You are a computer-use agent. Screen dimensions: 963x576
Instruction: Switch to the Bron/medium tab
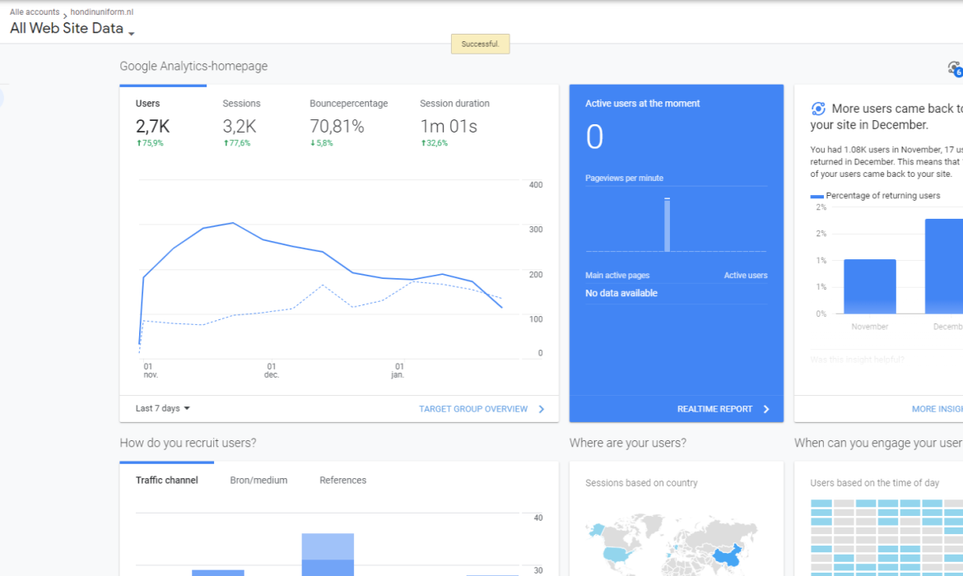pyautogui.click(x=258, y=481)
